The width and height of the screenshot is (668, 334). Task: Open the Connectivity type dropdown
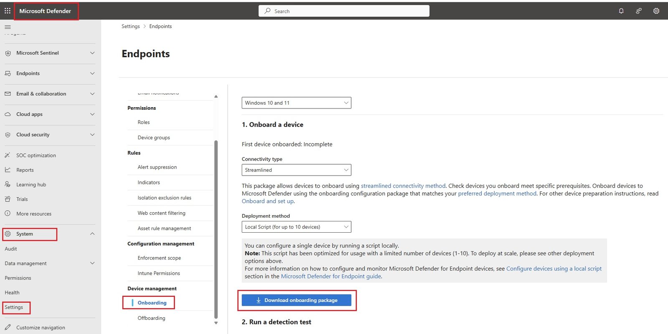tap(296, 170)
